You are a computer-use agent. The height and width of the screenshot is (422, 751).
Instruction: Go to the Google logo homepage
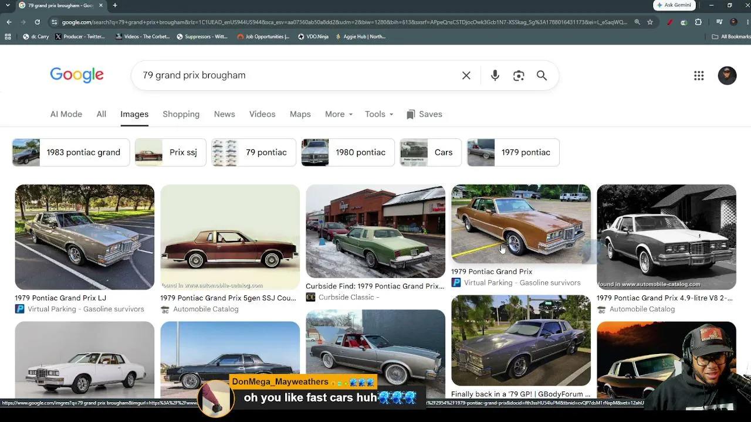pos(77,75)
